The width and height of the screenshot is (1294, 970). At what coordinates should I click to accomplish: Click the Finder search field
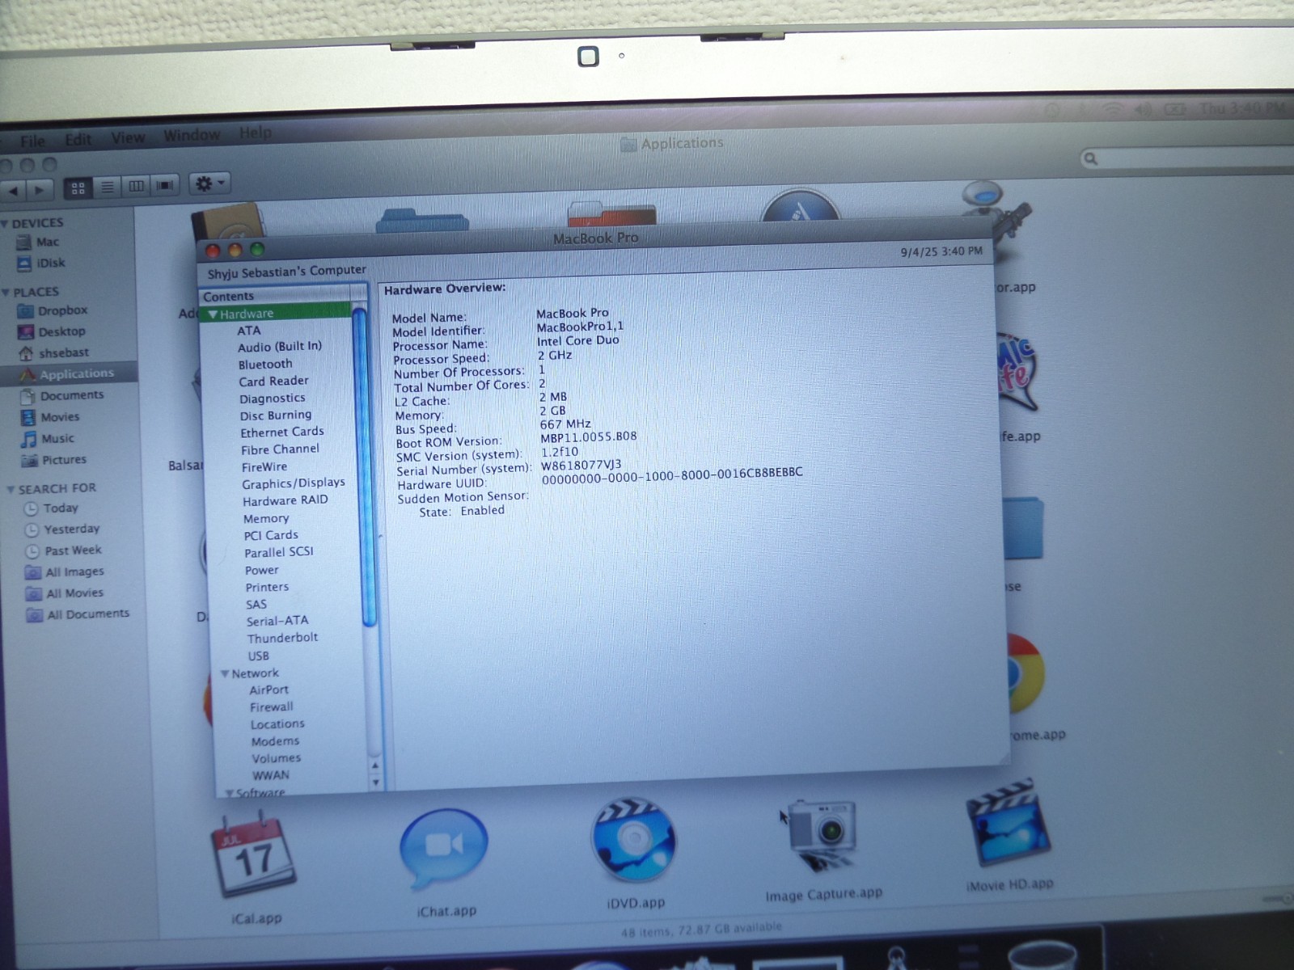point(1187,158)
